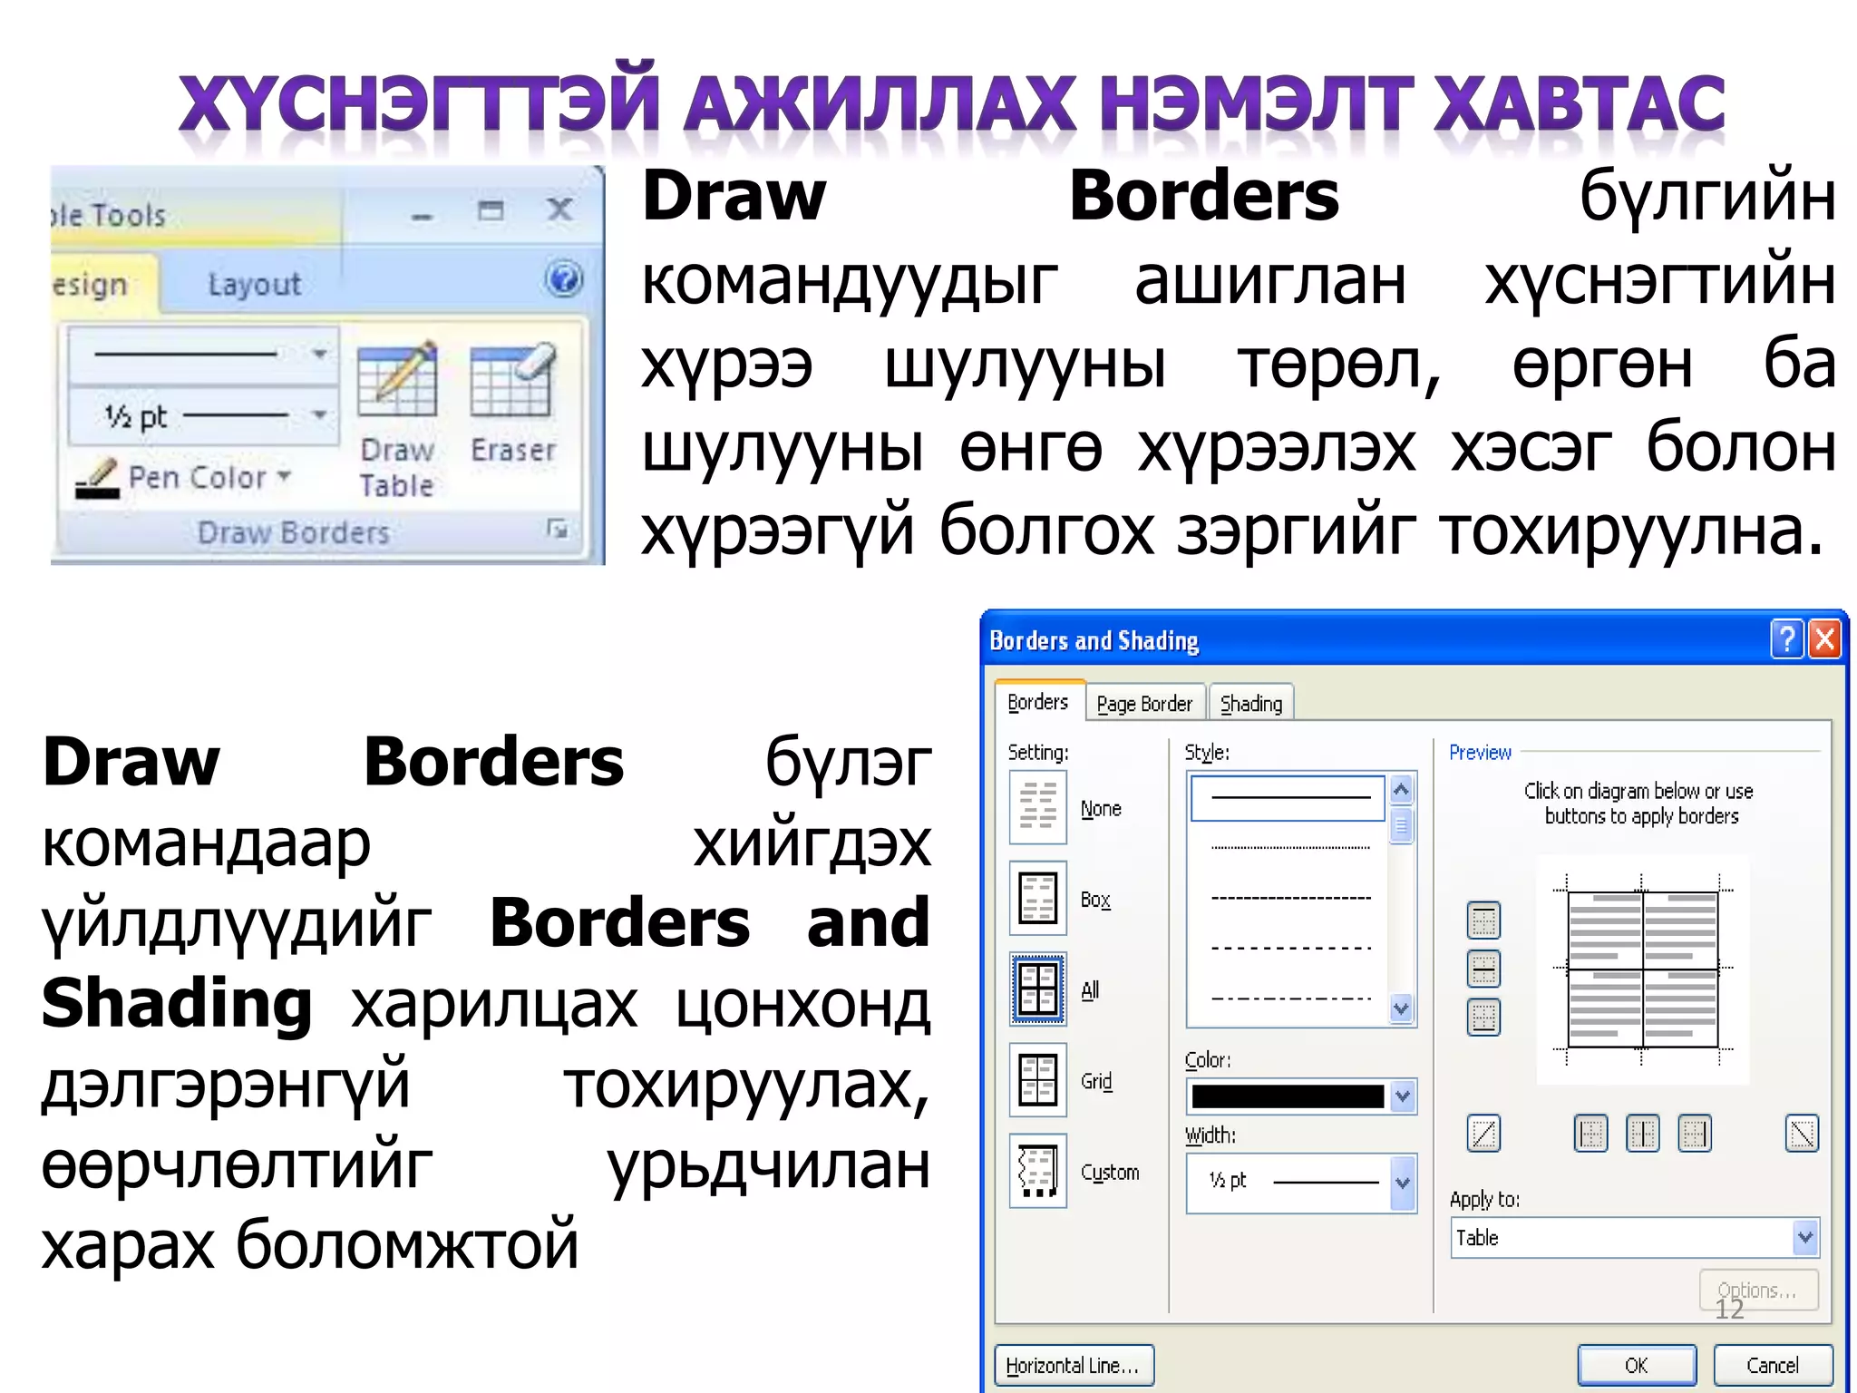Close the Word window
This screenshot has height=1393, width=1857.
click(559, 210)
